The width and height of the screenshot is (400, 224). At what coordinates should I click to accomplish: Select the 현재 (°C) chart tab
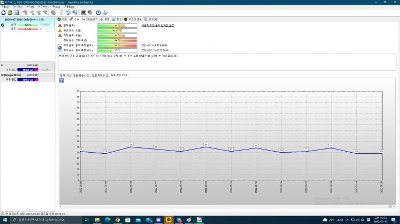coord(65,75)
